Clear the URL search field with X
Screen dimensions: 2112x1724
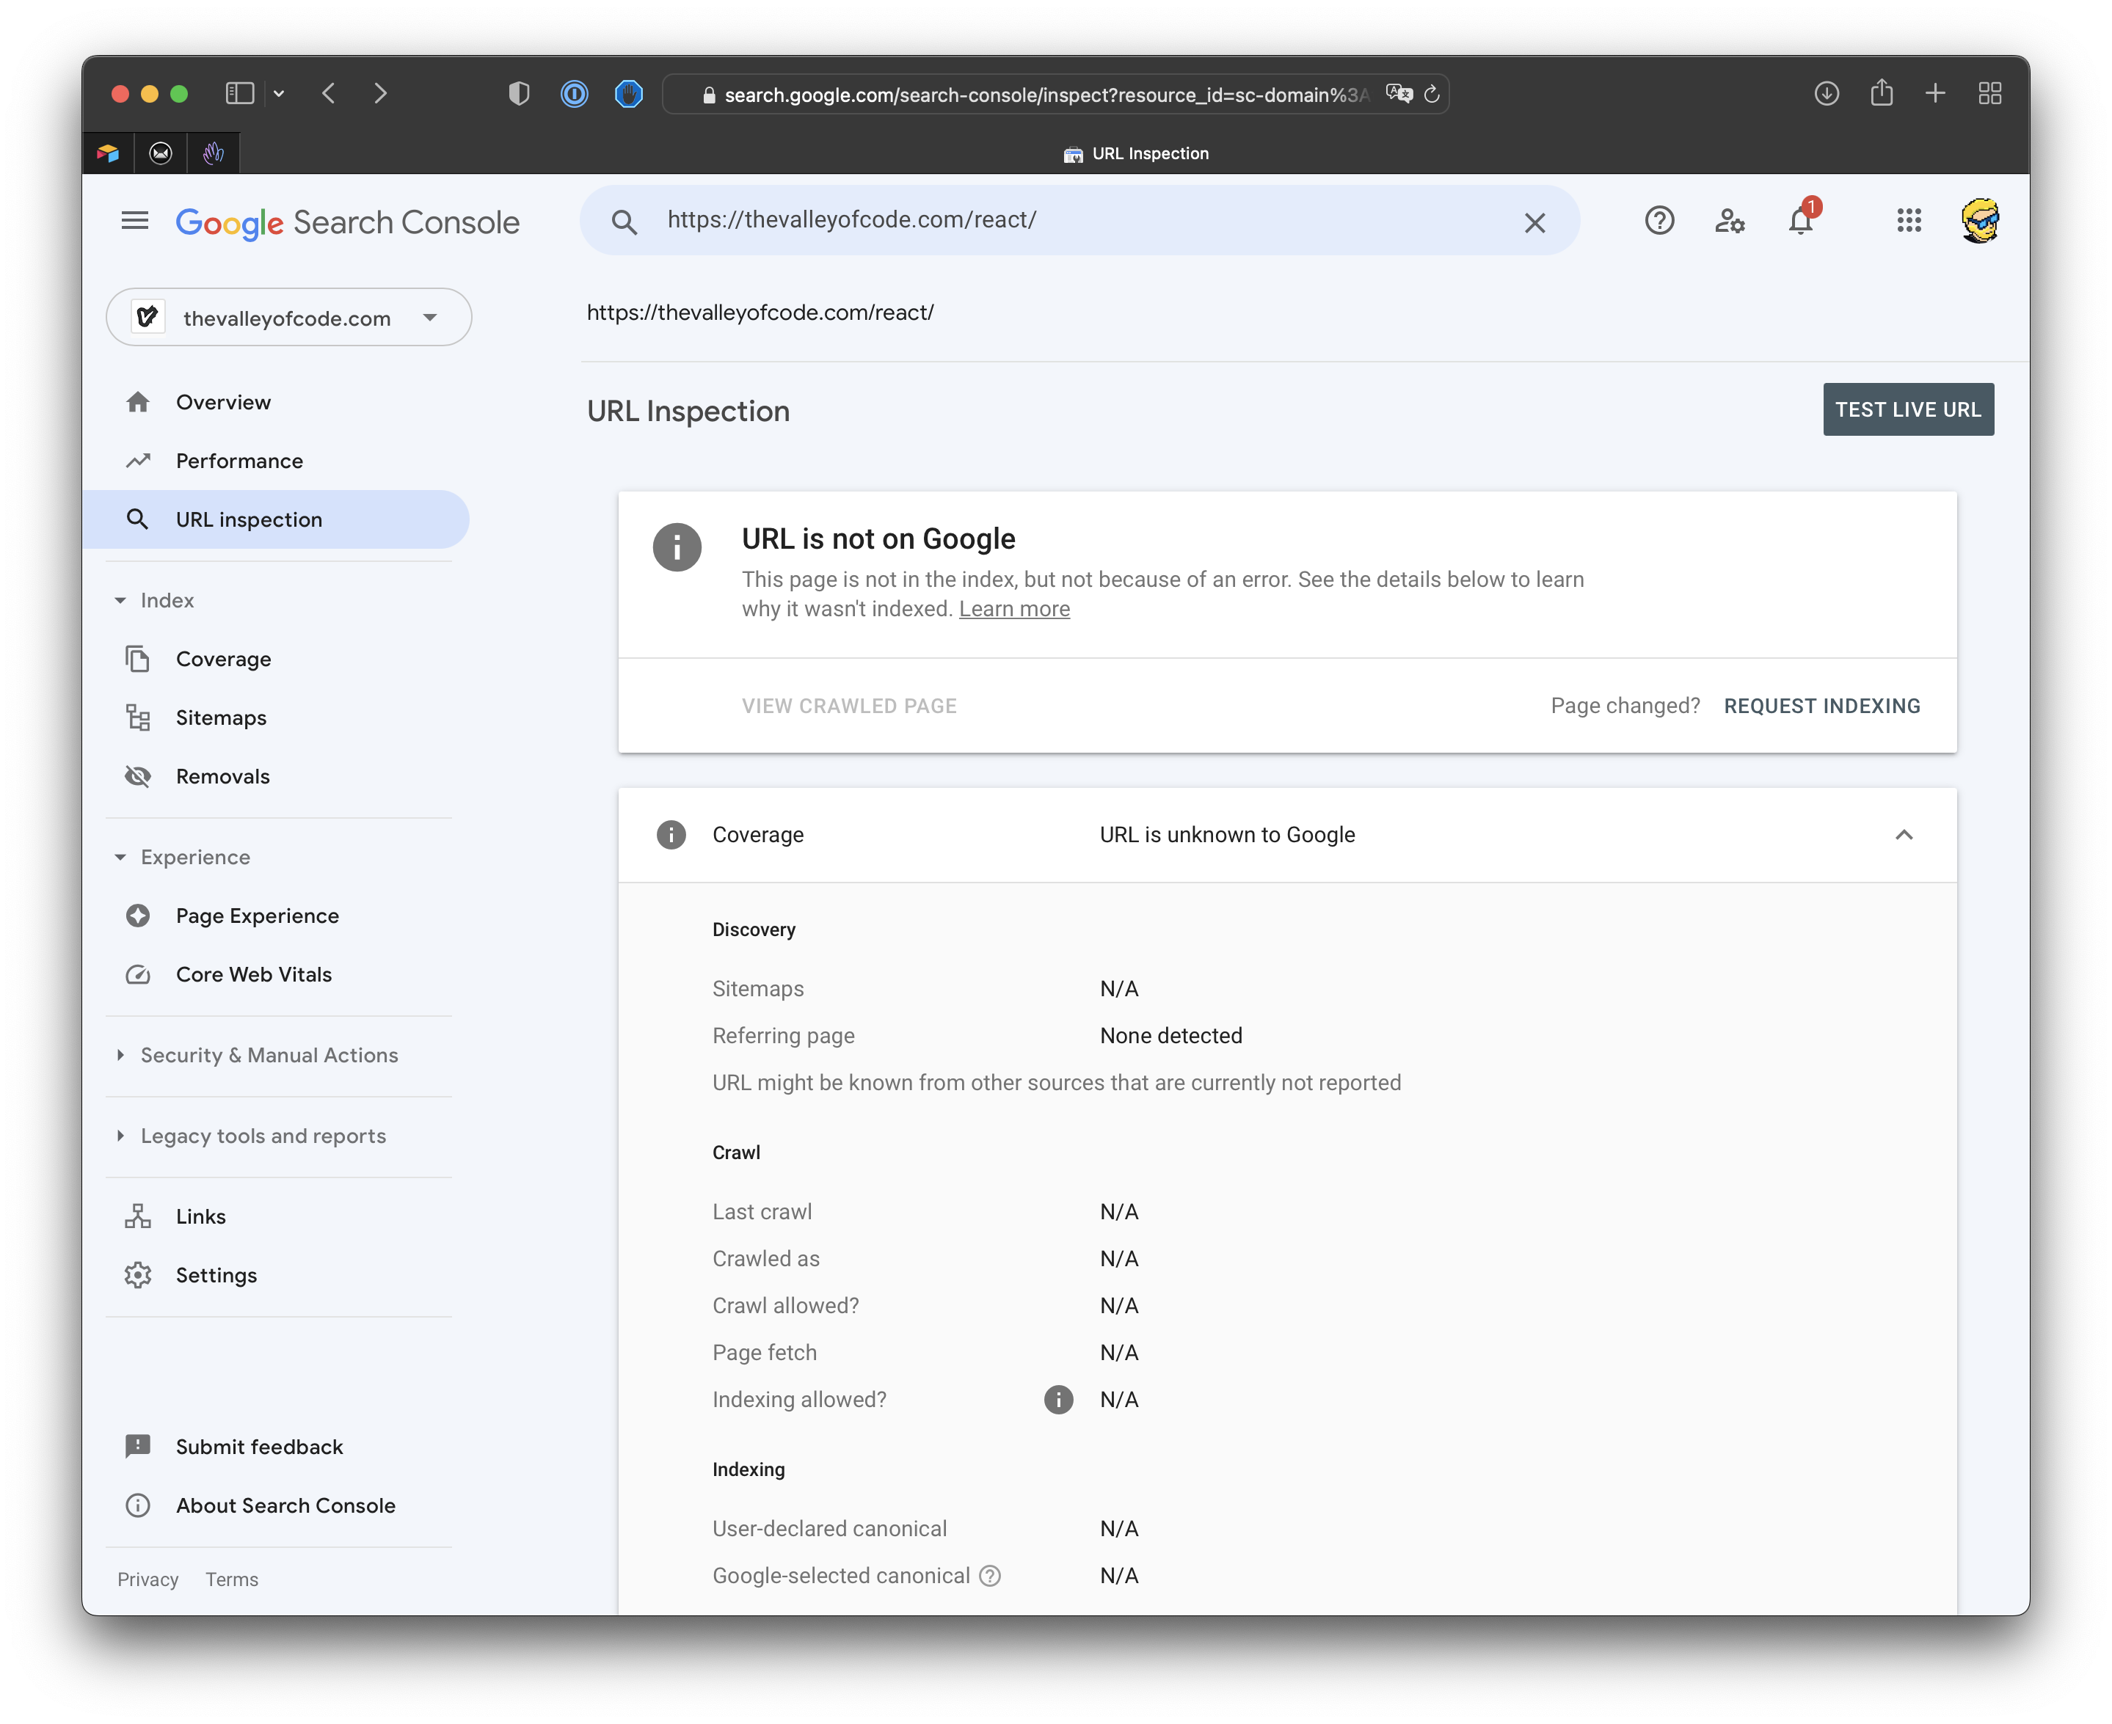pyautogui.click(x=1534, y=222)
